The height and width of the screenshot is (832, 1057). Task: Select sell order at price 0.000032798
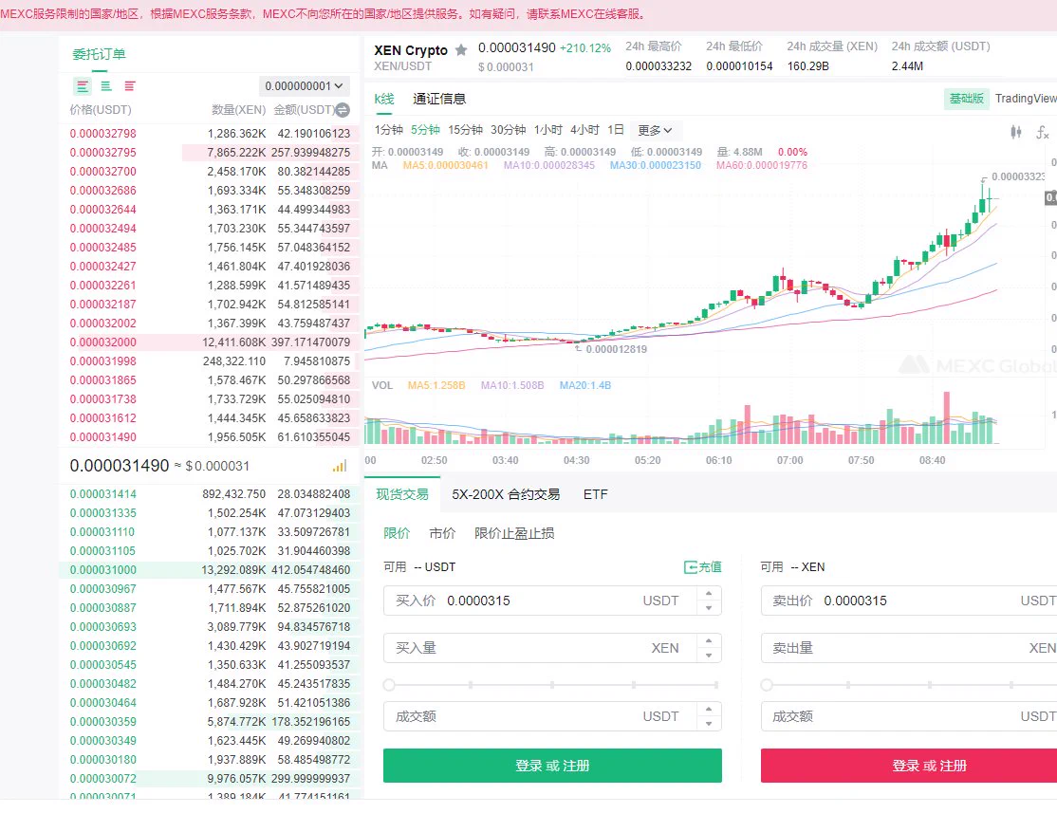coord(210,134)
